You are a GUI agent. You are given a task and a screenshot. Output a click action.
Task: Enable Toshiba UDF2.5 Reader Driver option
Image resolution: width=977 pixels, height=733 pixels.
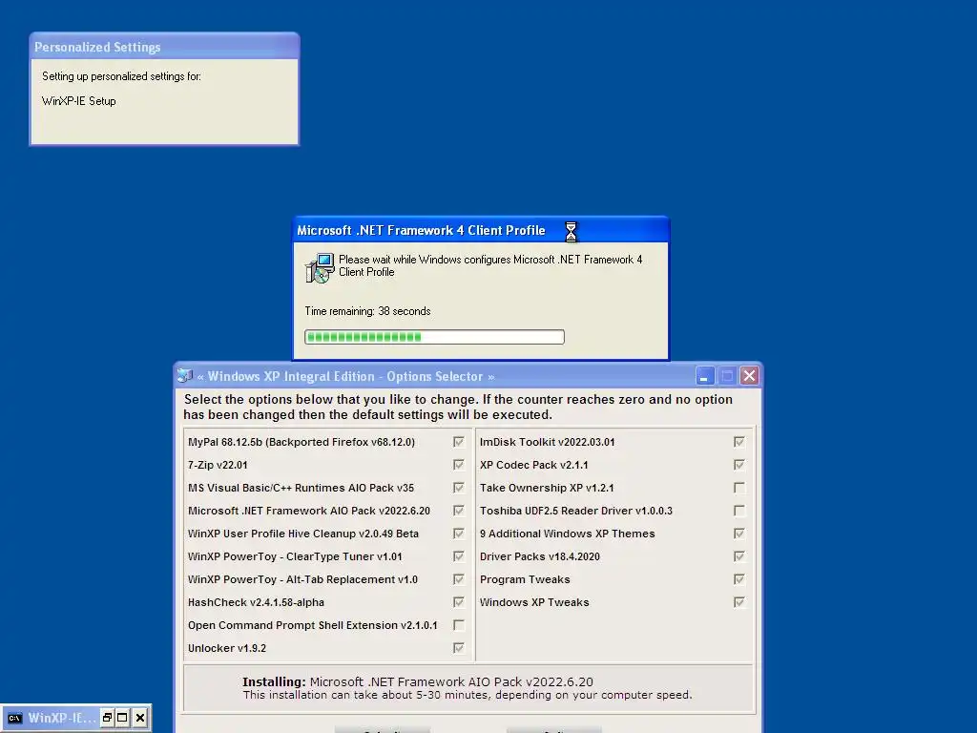(x=739, y=511)
